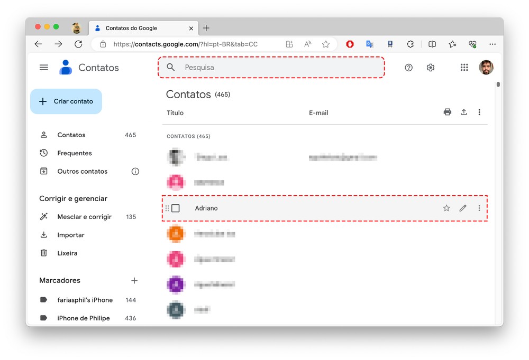The height and width of the screenshot is (360, 529).
Task: Open the Google account profile picture
Action: [x=486, y=68]
